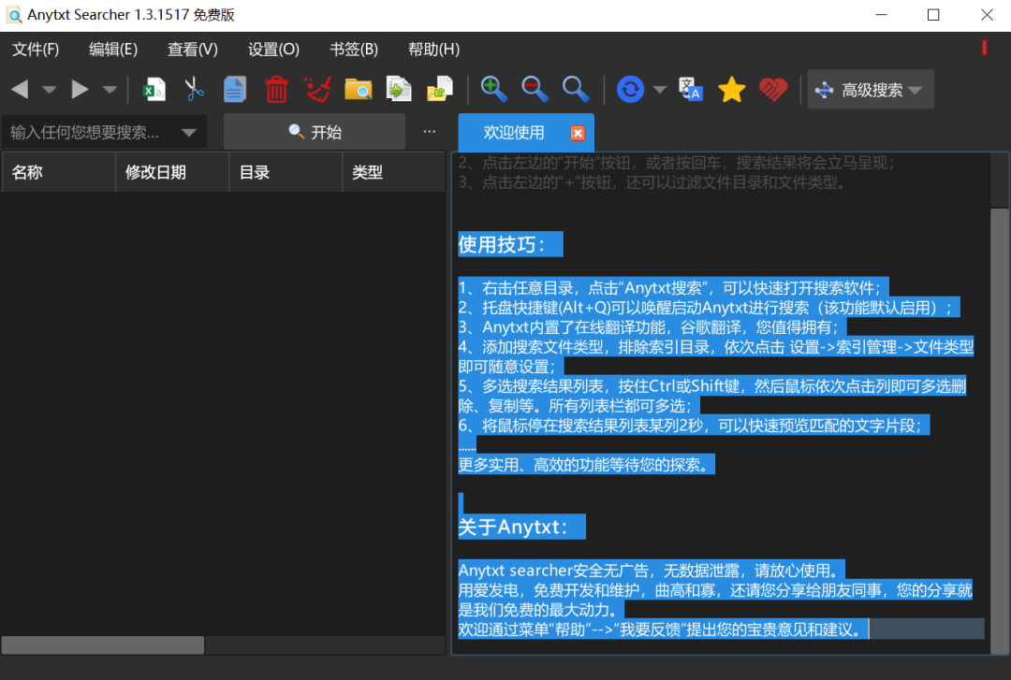
Task: Close the 欢迎使用 tab
Action: click(x=578, y=133)
